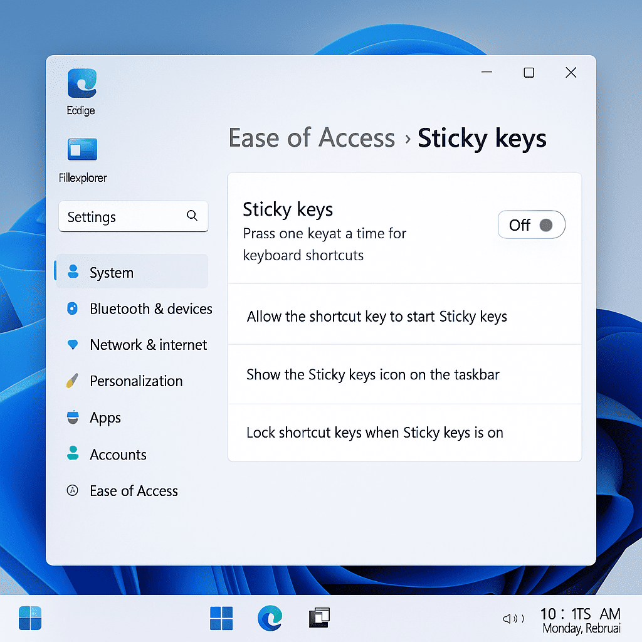Click inside the Settings search field
The image size is (642, 642).
coord(119,216)
